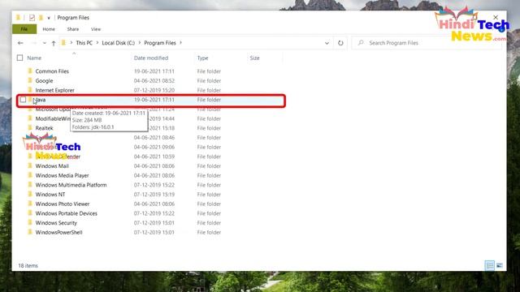
Task: Check the Java folder checkbox
Action: pos(23,99)
